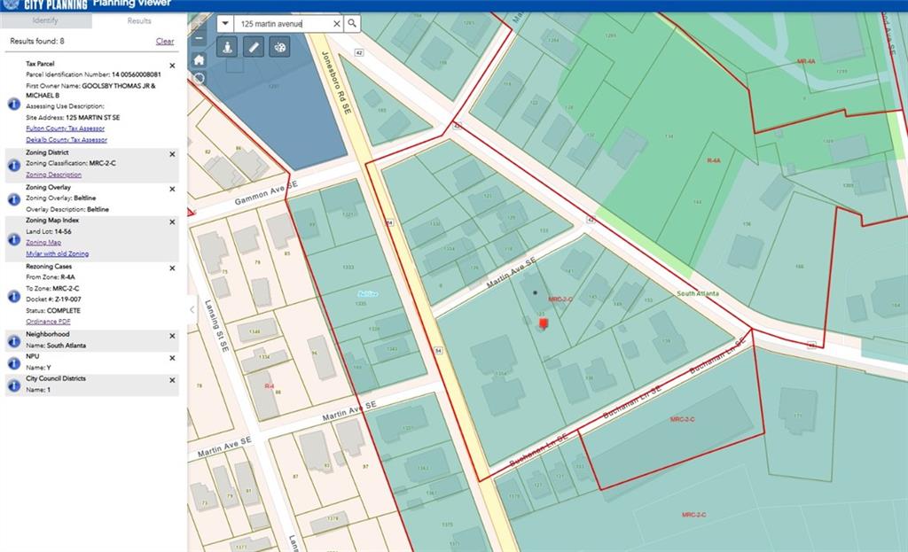Click Clear to remove all results
908x552 pixels.
tap(165, 42)
